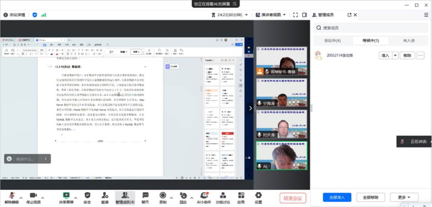Click the 共享屏幕 share screen icon
This screenshot has height=207, width=432.
click(x=66, y=195)
